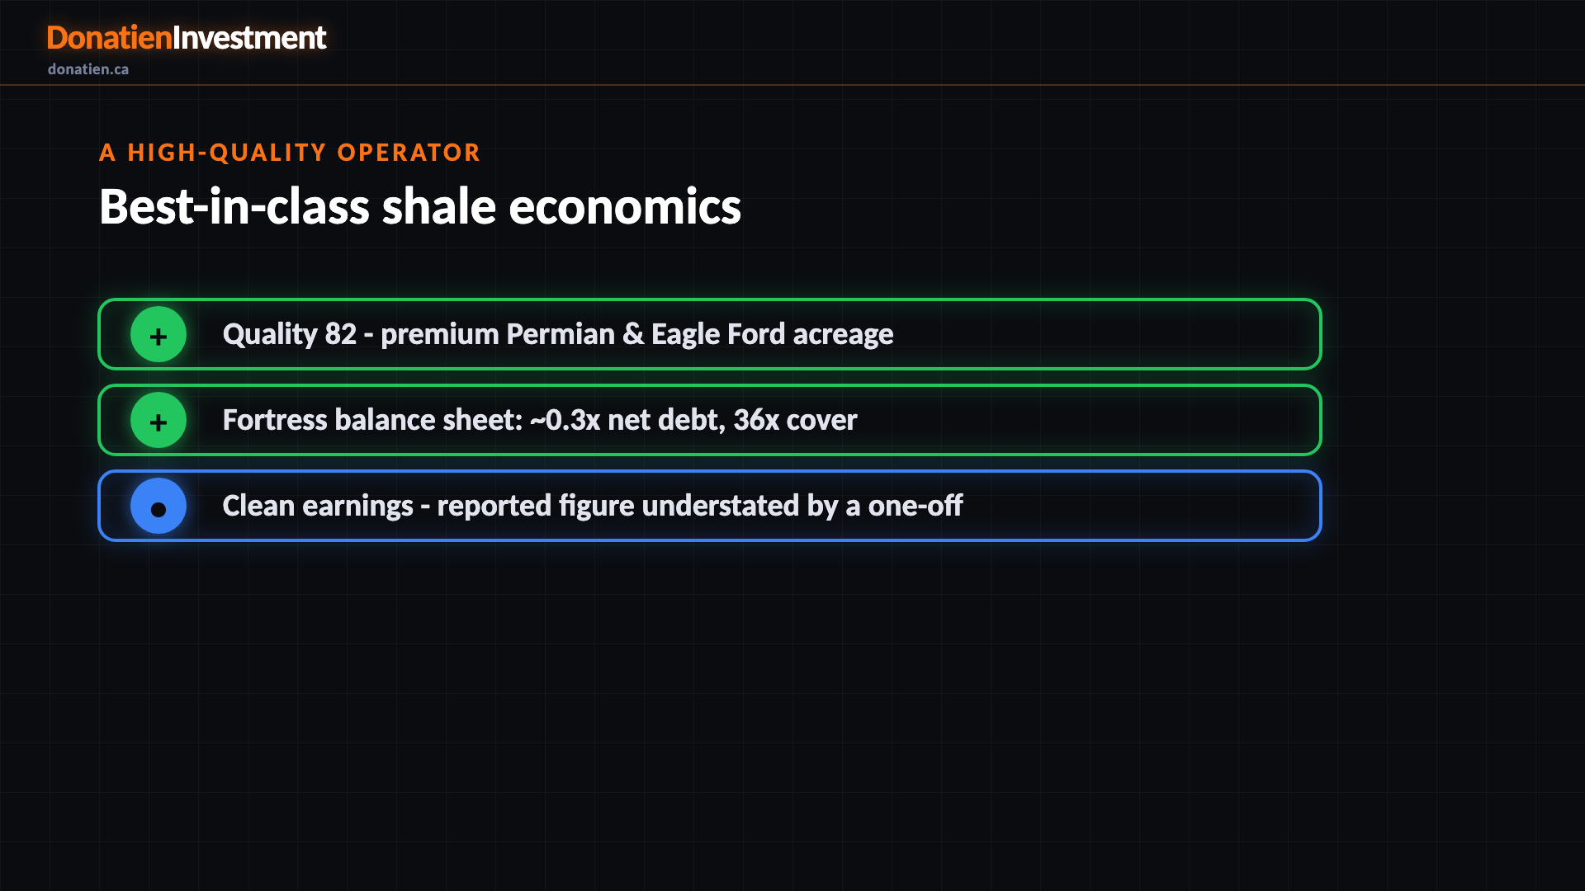1585x891 pixels.
Task: Click the 'Eagle Ford acreage' text
Action: click(773, 334)
